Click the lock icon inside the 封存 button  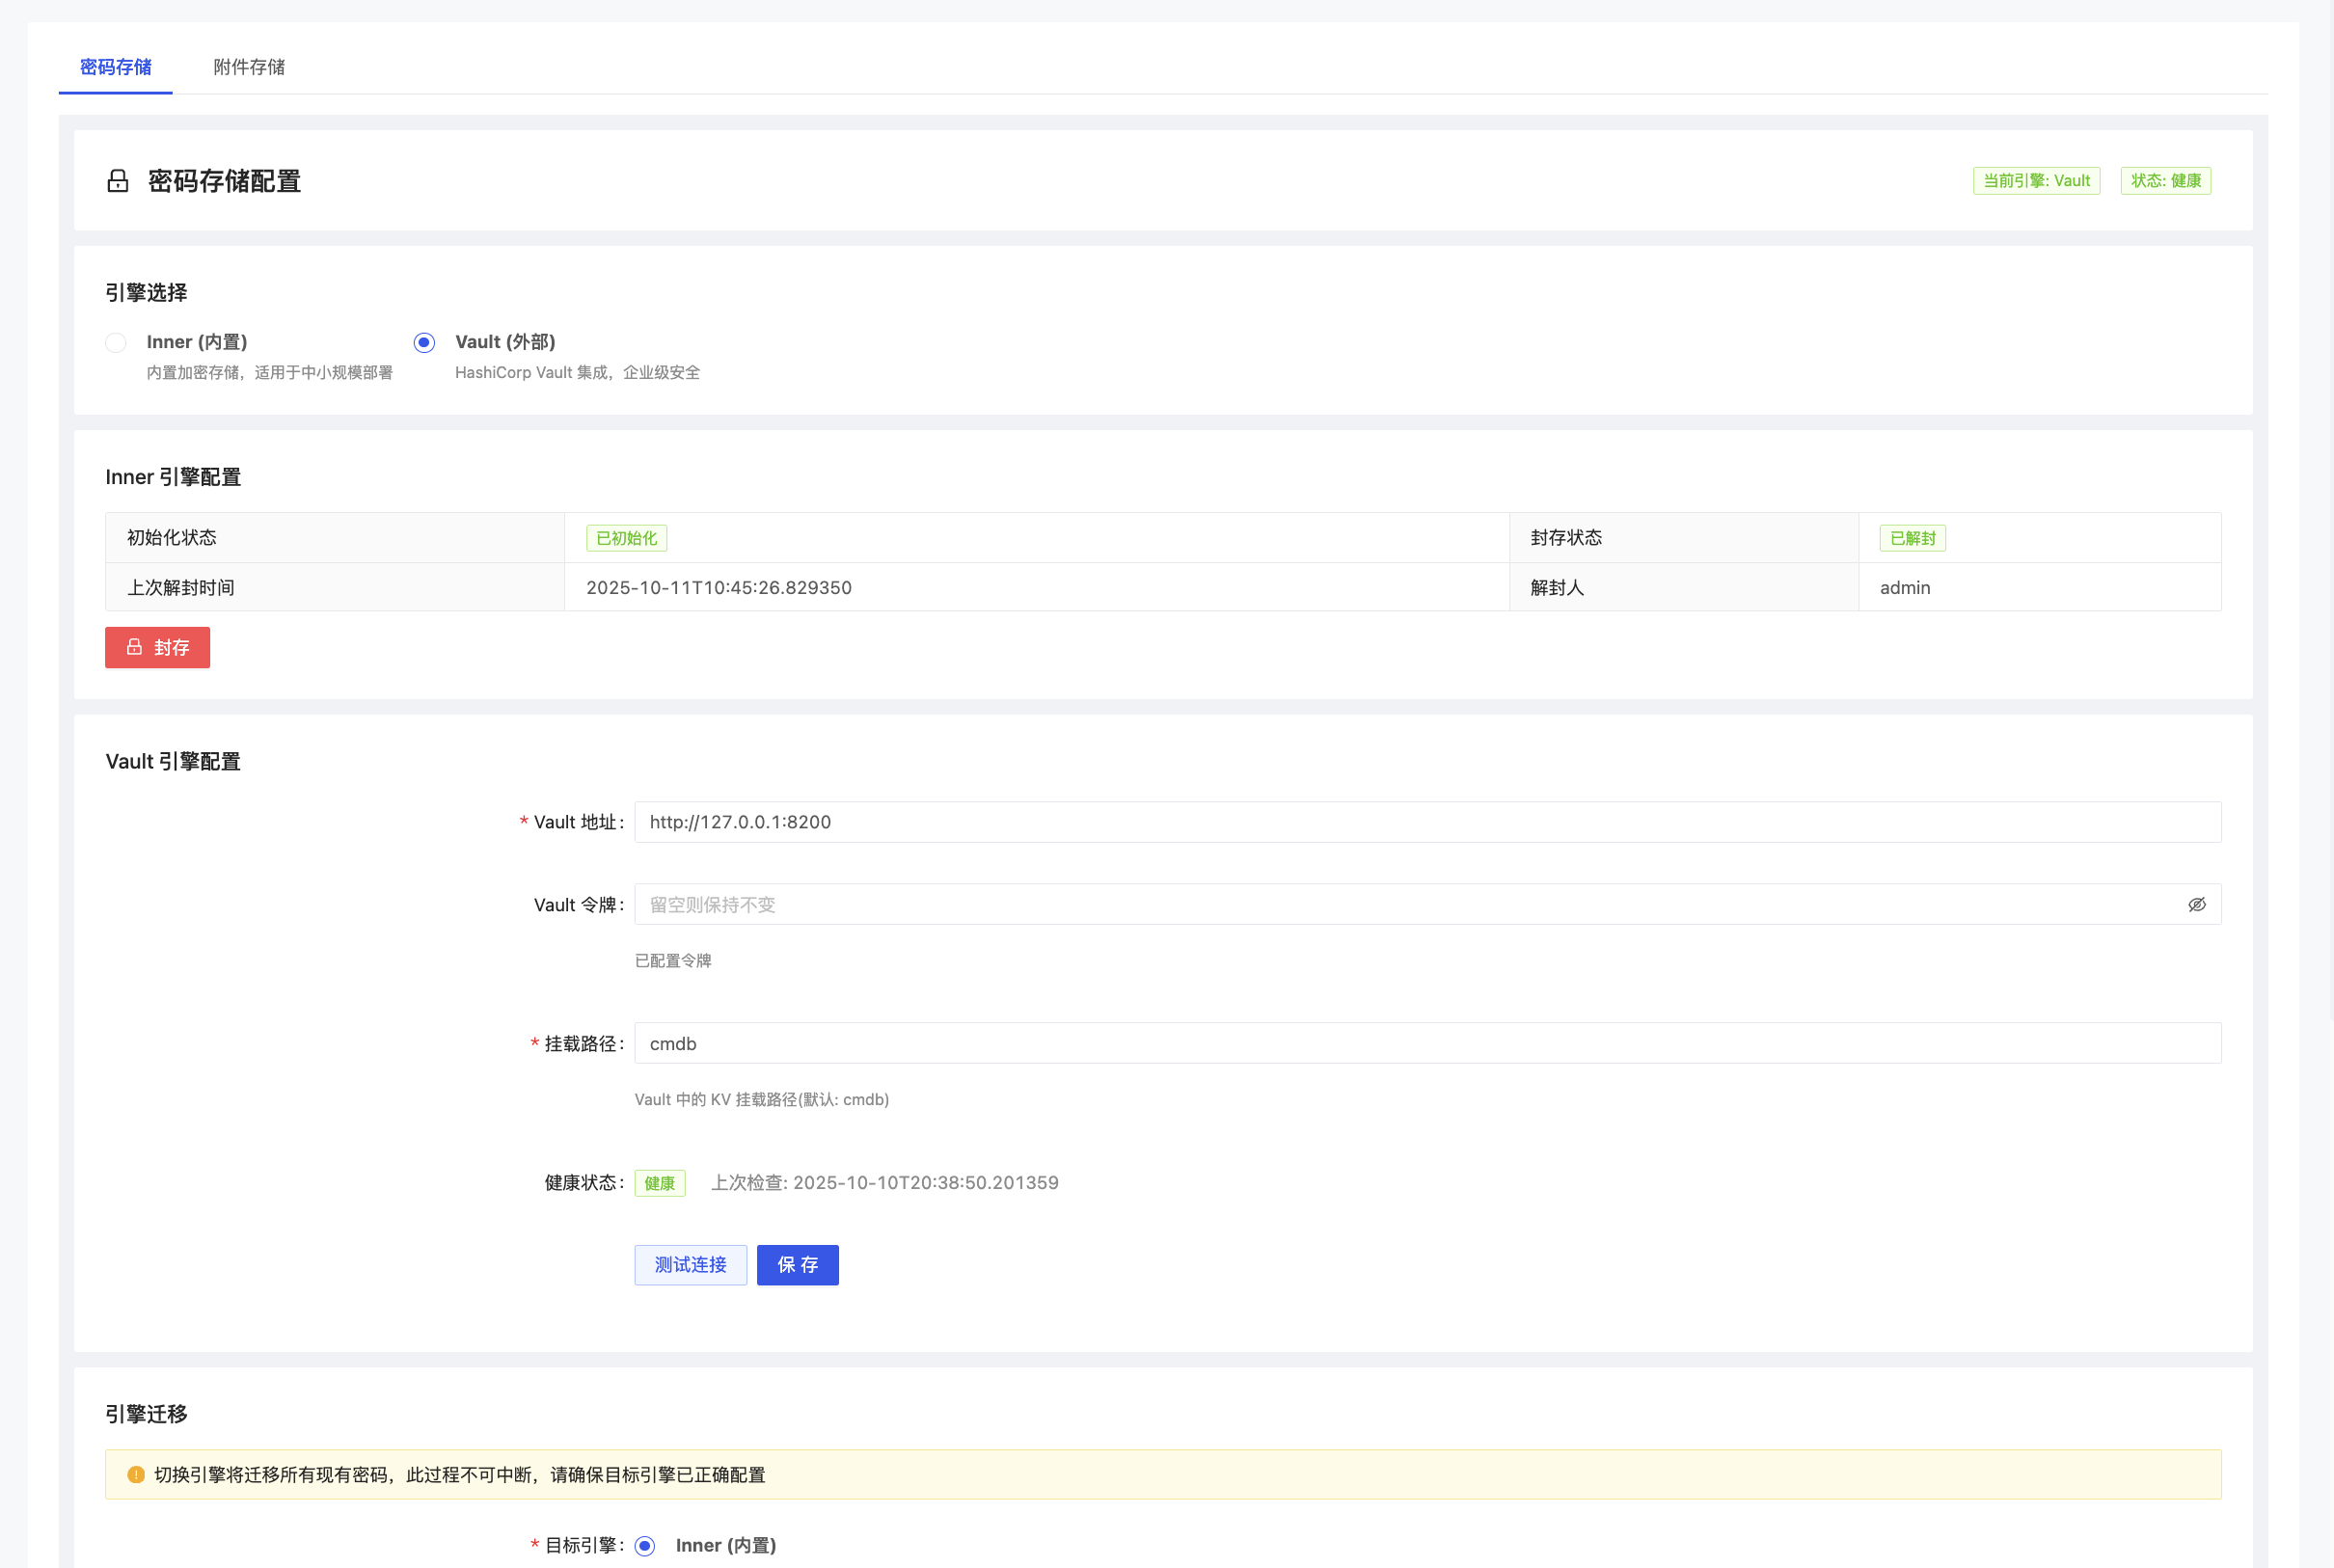[136, 647]
